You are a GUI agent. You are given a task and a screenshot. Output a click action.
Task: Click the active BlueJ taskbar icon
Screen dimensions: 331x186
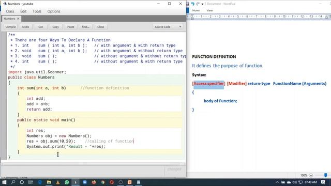tap(76, 182)
